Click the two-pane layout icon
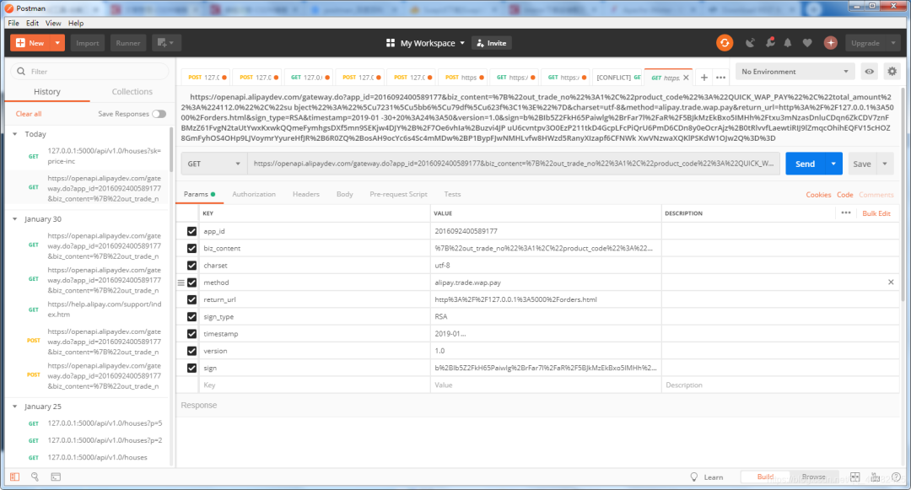Viewport: 911px width, 490px height. tap(854, 477)
